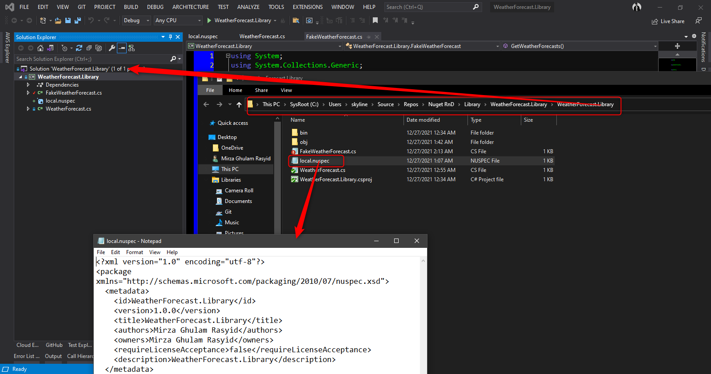Open the EXTENSIONS menu
Image resolution: width=711 pixels, height=374 pixels.
pos(308,7)
